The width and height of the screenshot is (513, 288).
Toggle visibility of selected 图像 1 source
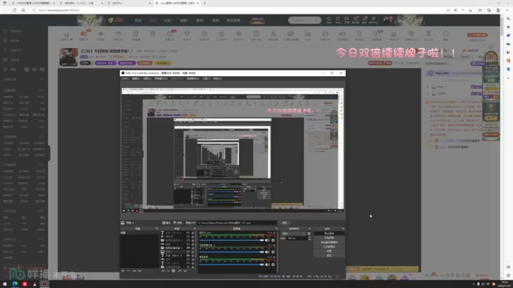188,252
